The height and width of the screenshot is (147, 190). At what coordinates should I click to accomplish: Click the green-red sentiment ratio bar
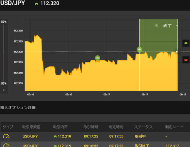pos(4,53)
